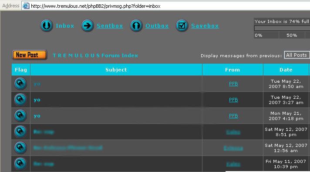This screenshot has height=172, width=310.
Task: Click the From column header
Action: (232, 70)
